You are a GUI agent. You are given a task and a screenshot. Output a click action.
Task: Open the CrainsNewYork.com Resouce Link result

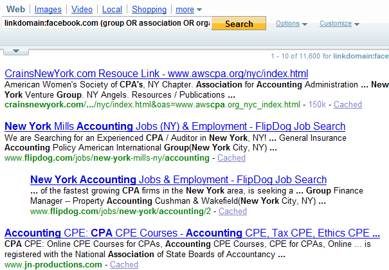click(156, 74)
